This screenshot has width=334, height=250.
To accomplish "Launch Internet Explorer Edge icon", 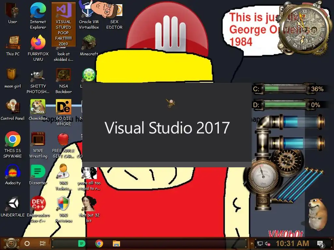I will point(38,15).
